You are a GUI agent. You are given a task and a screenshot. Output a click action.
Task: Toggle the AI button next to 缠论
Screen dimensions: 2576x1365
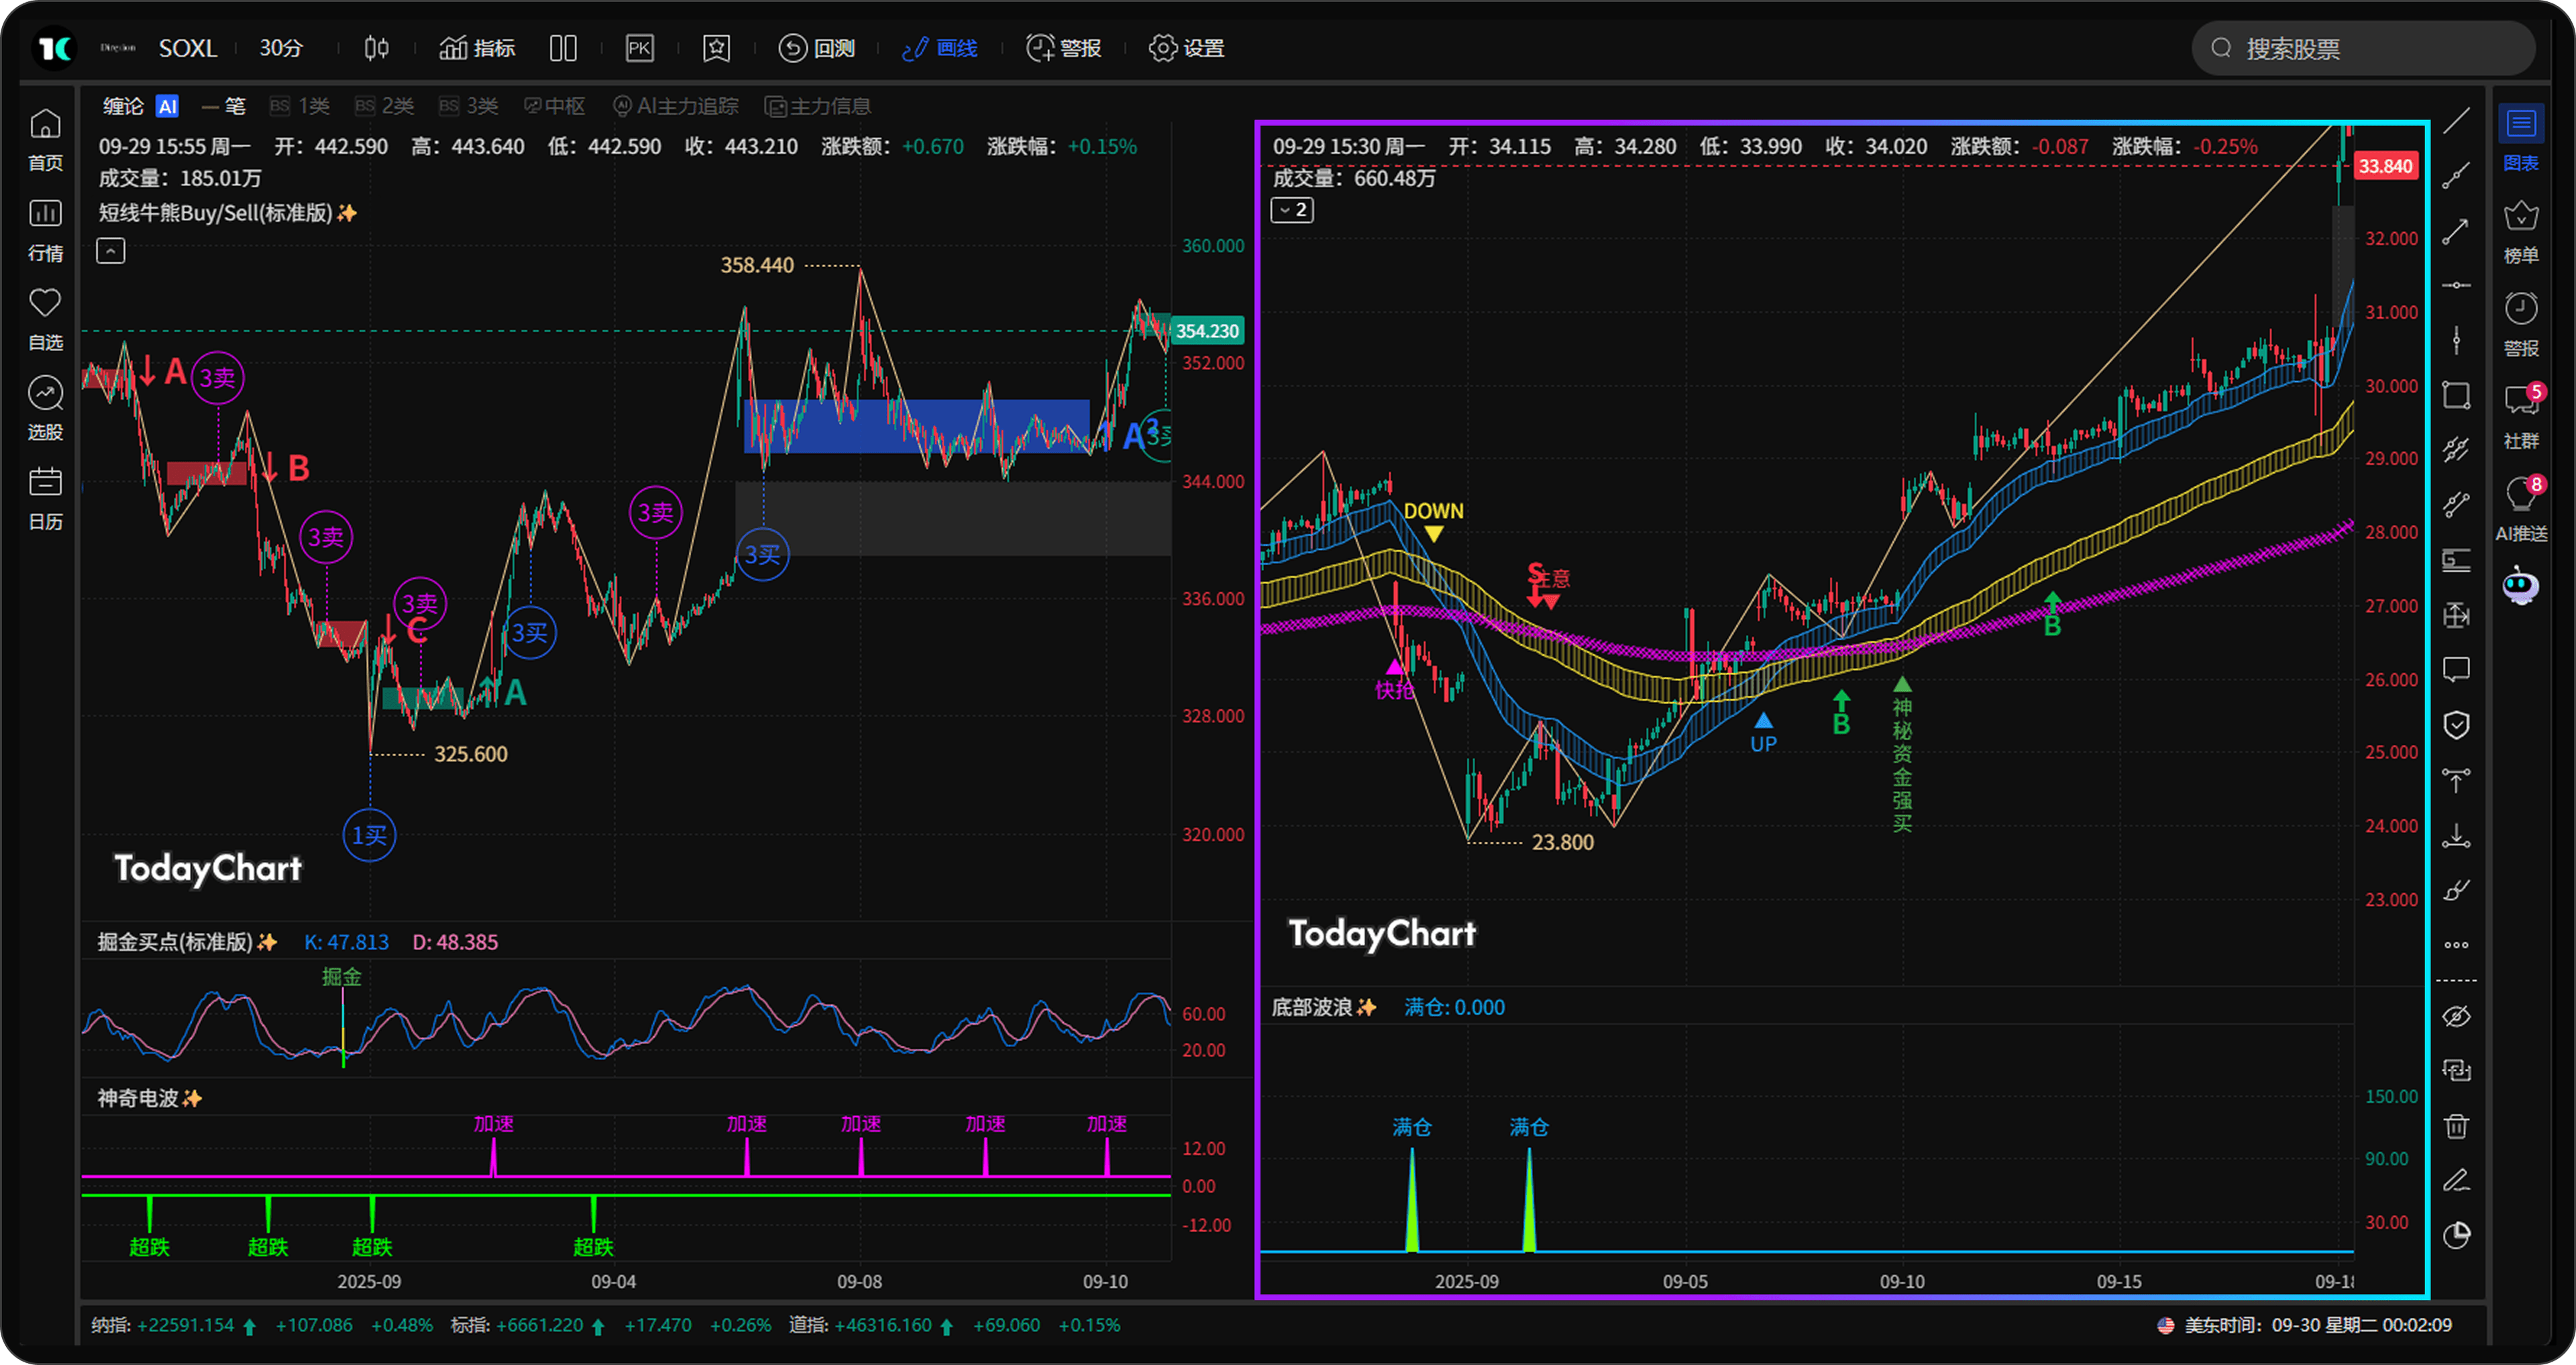[168, 106]
